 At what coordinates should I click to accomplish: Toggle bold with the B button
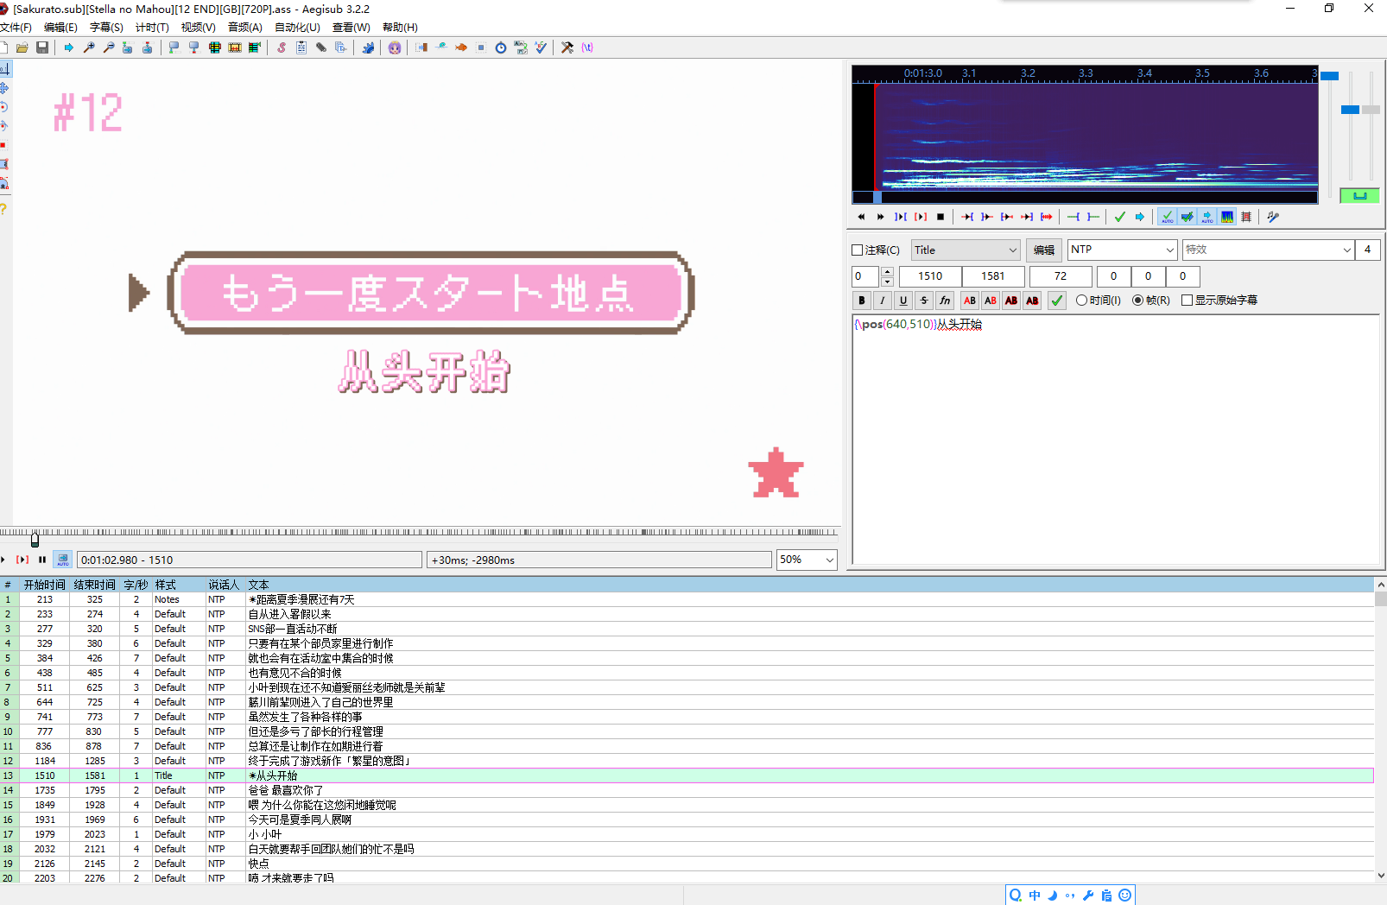pyautogui.click(x=862, y=301)
